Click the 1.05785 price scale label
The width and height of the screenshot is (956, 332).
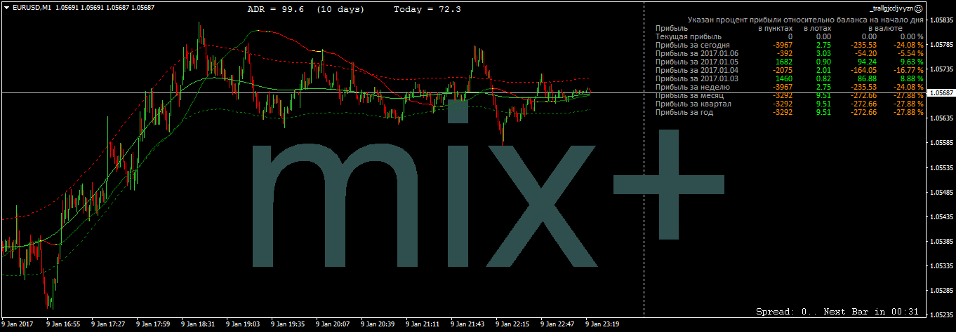[941, 45]
